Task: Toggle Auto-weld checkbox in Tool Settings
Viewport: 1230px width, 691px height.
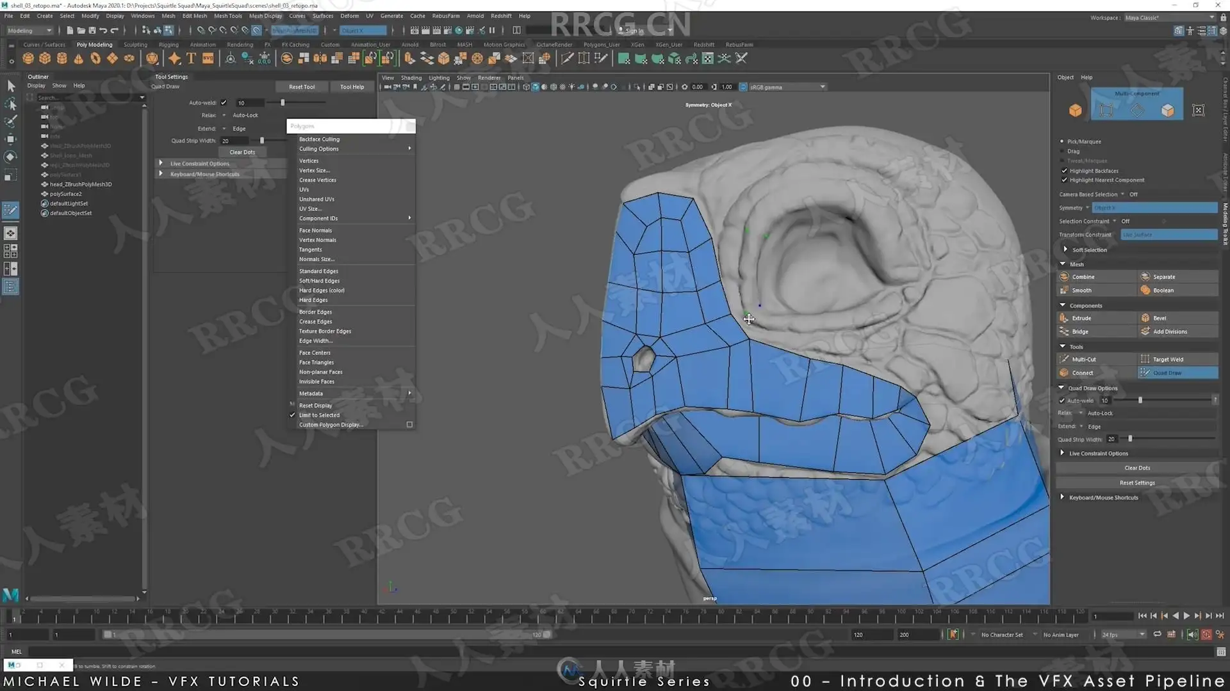Action: 224,103
